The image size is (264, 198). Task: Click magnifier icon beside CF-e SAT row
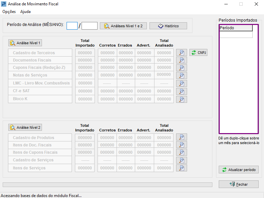(x=181, y=91)
